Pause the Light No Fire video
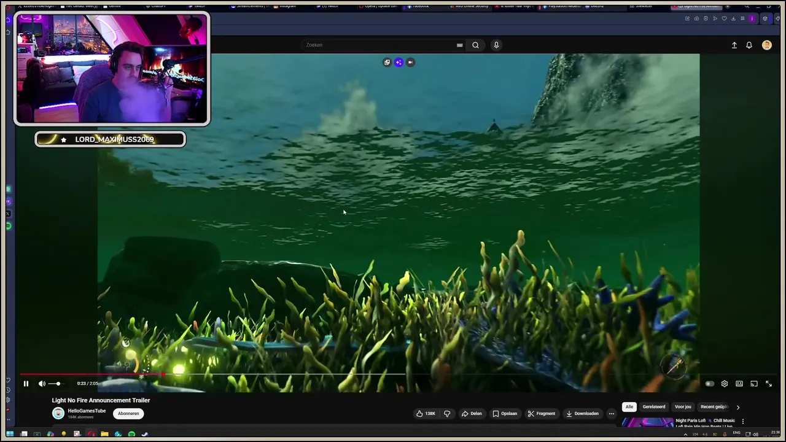 coord(26,384)
